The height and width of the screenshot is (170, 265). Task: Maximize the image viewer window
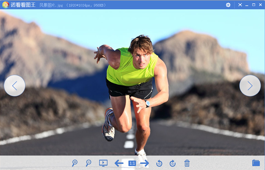click(254, 5)
